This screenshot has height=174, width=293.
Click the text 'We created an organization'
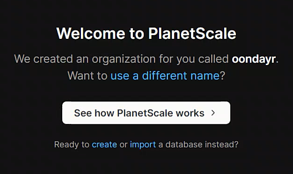click(85, 59)
